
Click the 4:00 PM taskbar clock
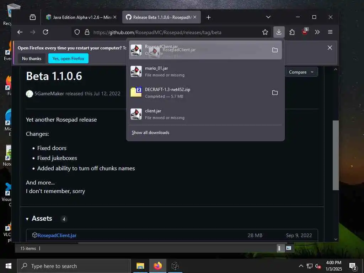333,266
